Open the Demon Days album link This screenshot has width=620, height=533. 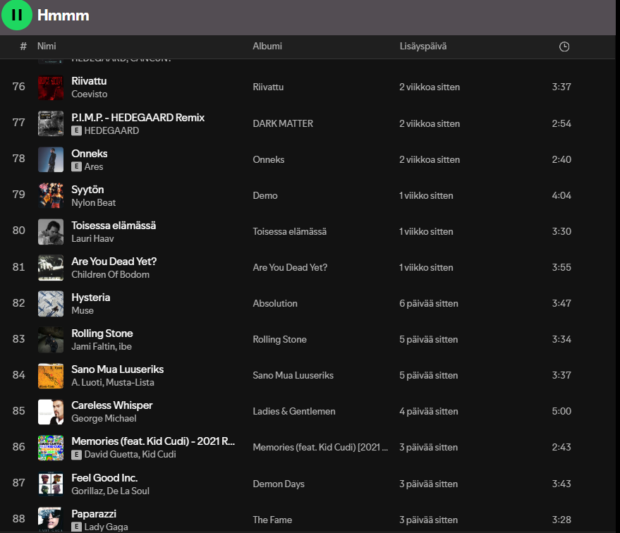(279, 484)
